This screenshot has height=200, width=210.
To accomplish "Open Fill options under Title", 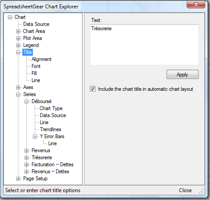I will tap(34, 73).
